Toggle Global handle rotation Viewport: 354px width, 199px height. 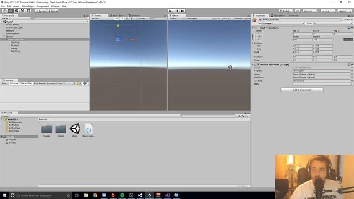point(53,11)
